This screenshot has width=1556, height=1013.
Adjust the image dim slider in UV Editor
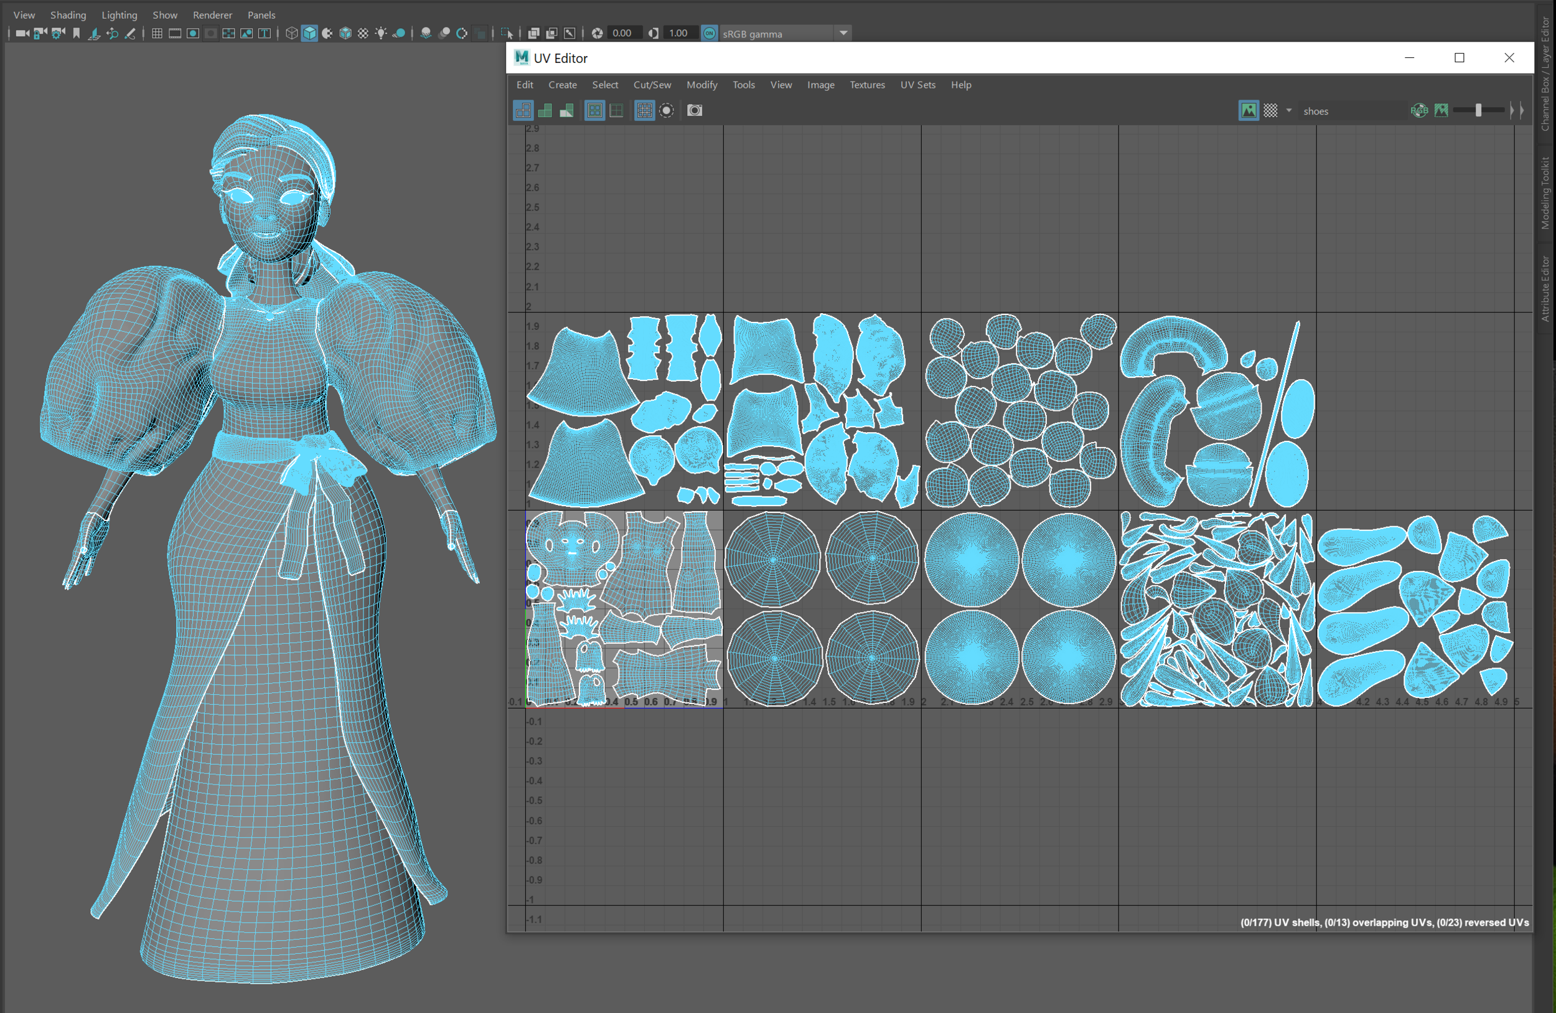tap(1478, 111)
